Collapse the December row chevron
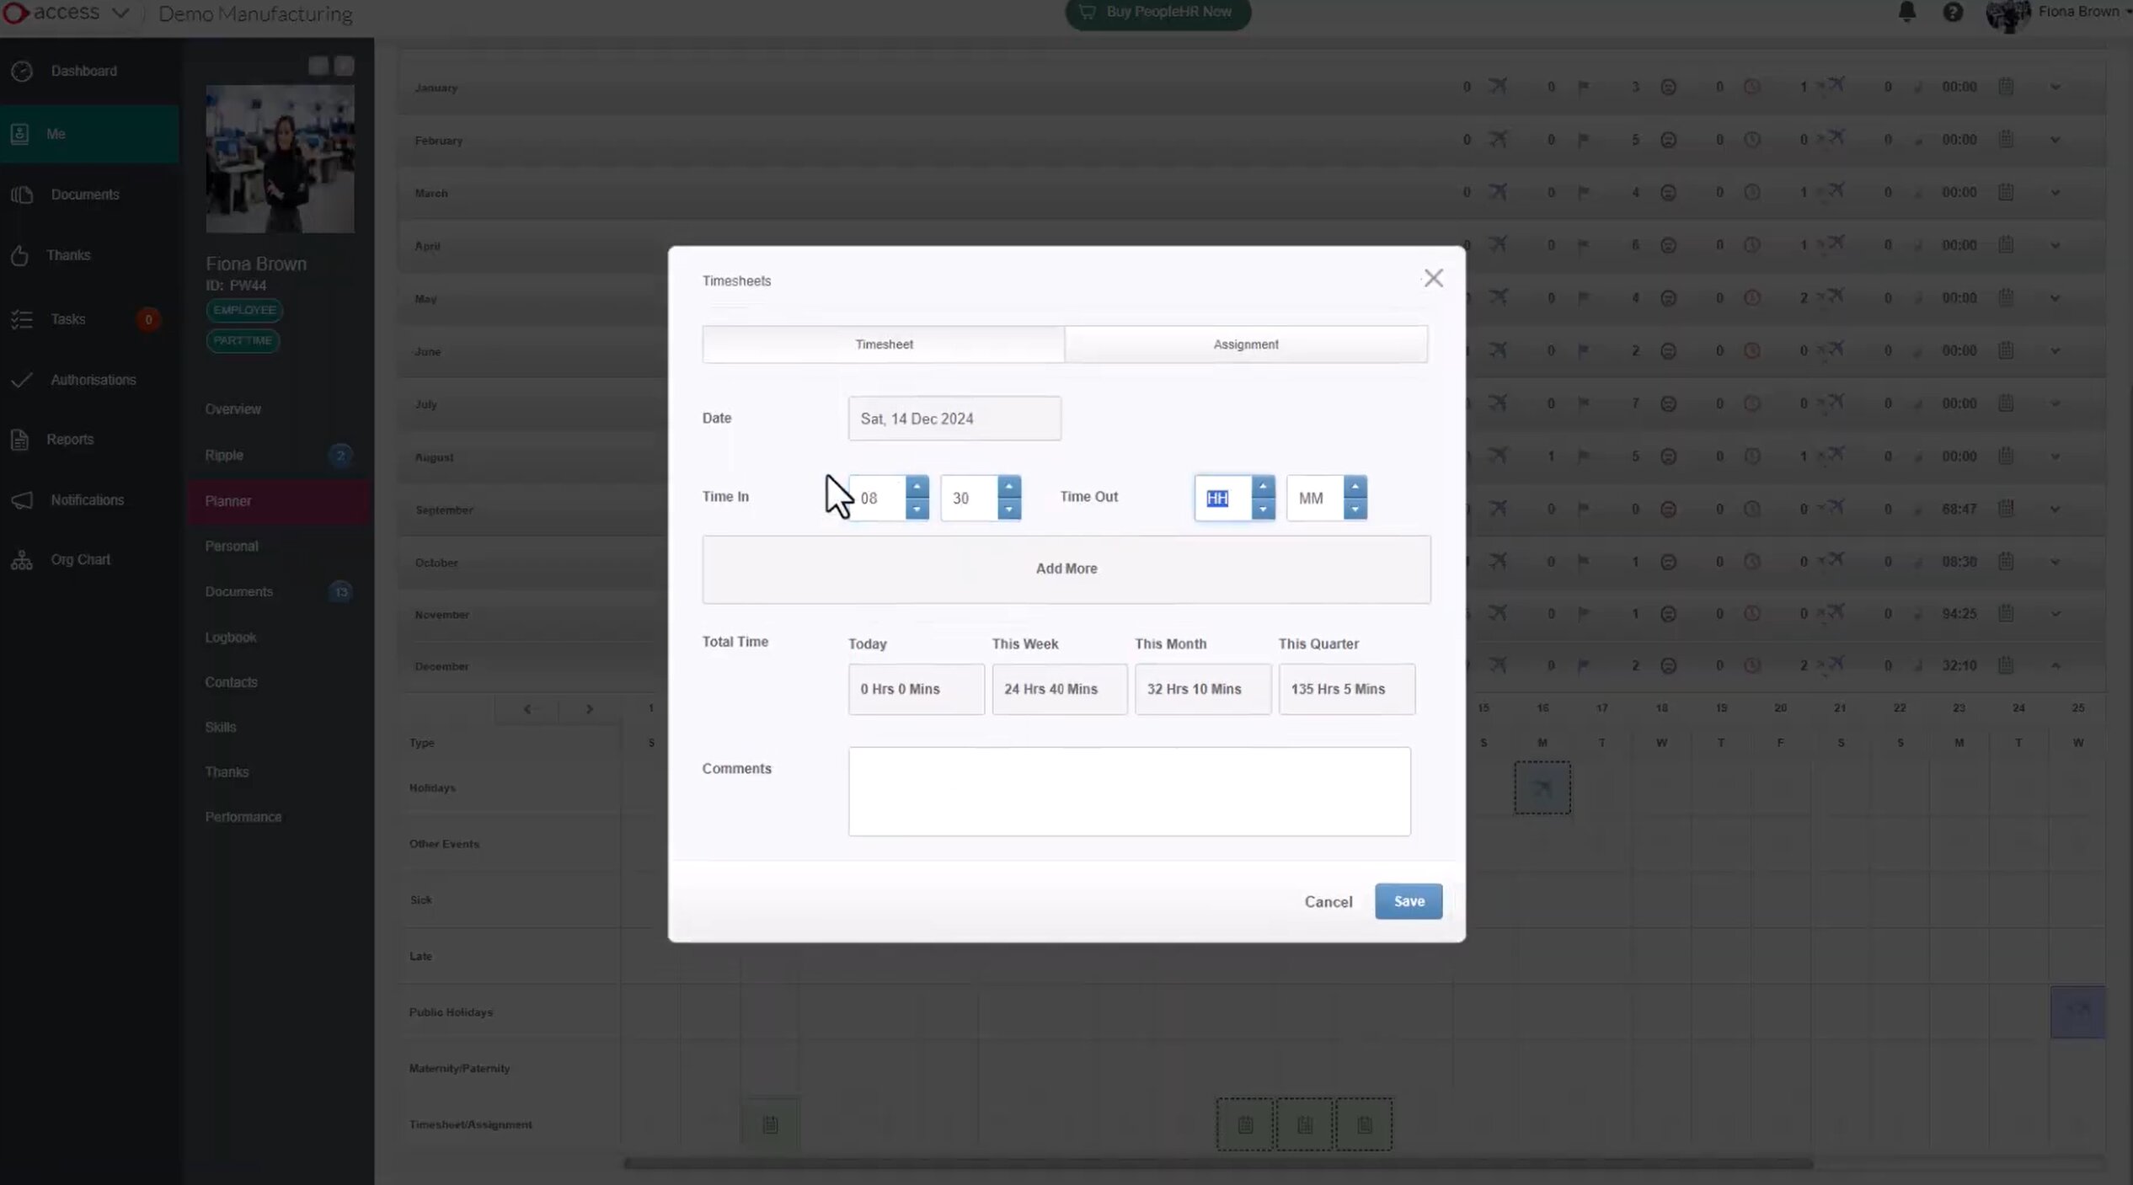Image resolution: width=2133 pixels, height=1185 pixels. pyautogui.click(x=2055, y=666)
